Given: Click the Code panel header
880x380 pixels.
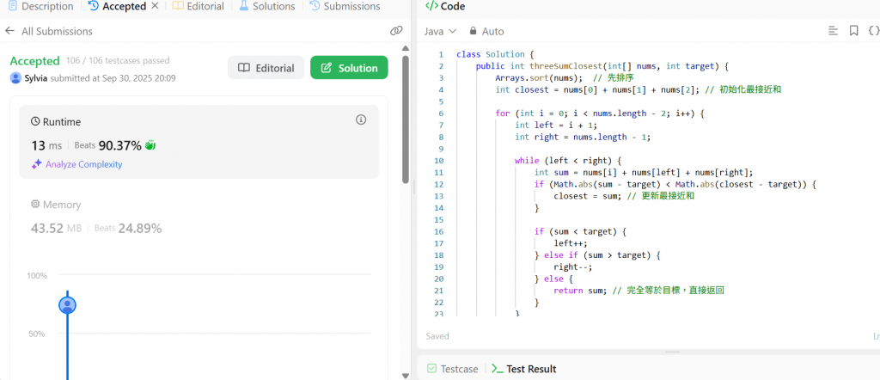Looking at the screenshot, I should [x=445, y=7].
